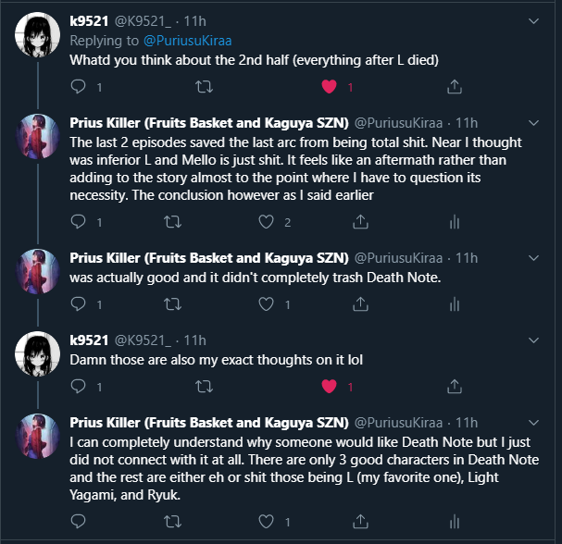Screen dimensions: 562x544
Task: Like the tweet ending 'trash Death Note'
Action: pyautogui.click(x=267, y=303)
